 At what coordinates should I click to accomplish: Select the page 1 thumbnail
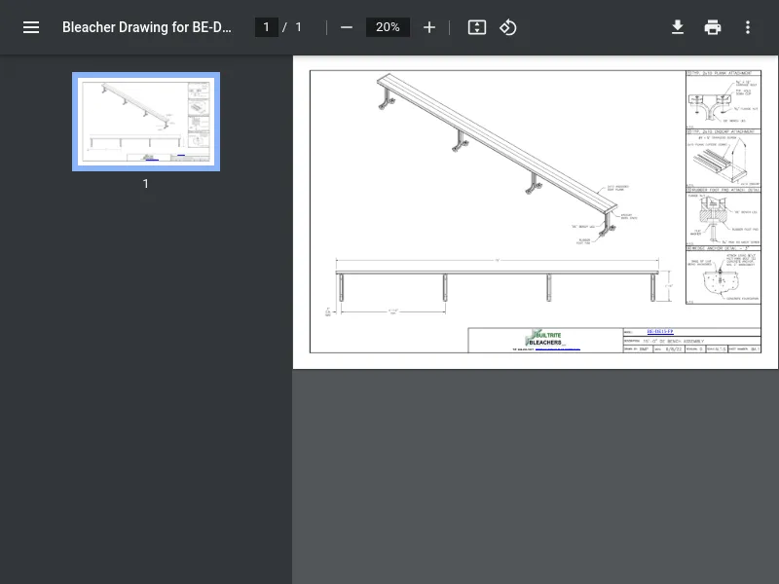146,122
